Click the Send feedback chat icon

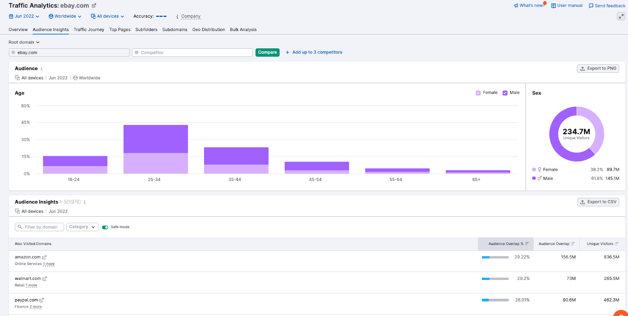click(591, 6)
